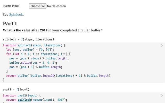Click the "spinlock = ƒ(steps, iterations)" output
The width and height of the screenshot is (165, 103).
tap(28, 39)
